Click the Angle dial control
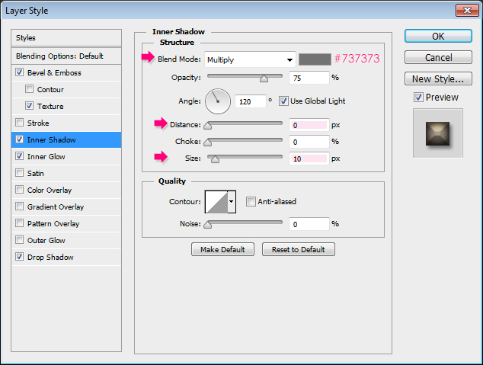The image size is (483, 365). [218, 101]
